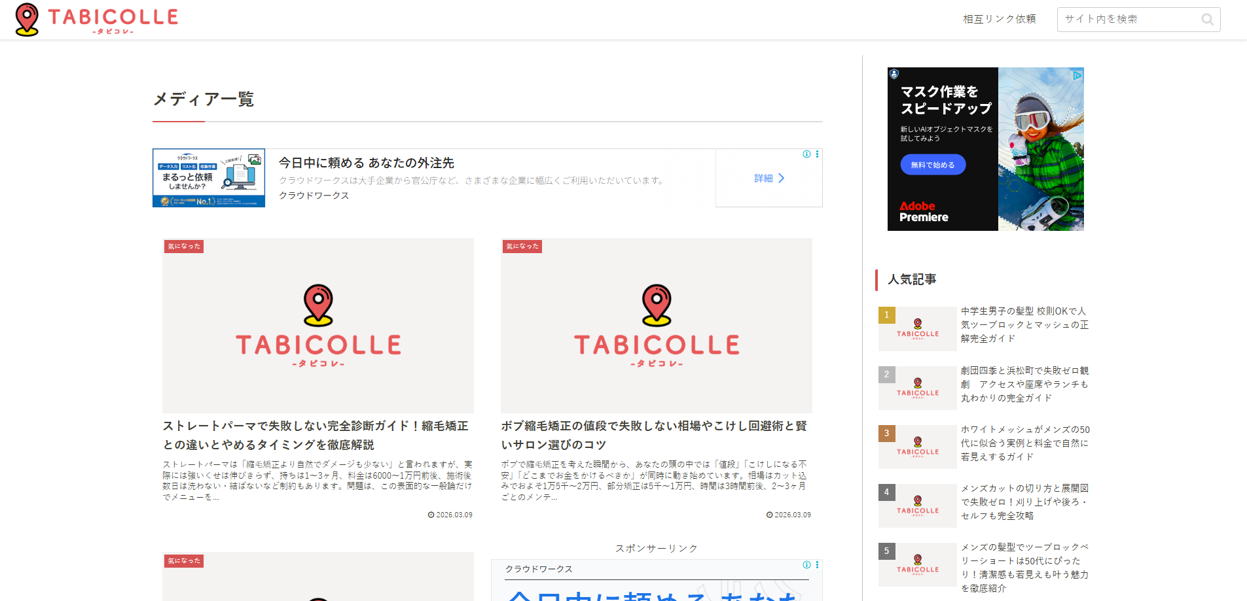This screenshot has height=601, width=1247.
Task: Click the AdChoices icon on the Adobe ad
Action: click(1077, 75)
